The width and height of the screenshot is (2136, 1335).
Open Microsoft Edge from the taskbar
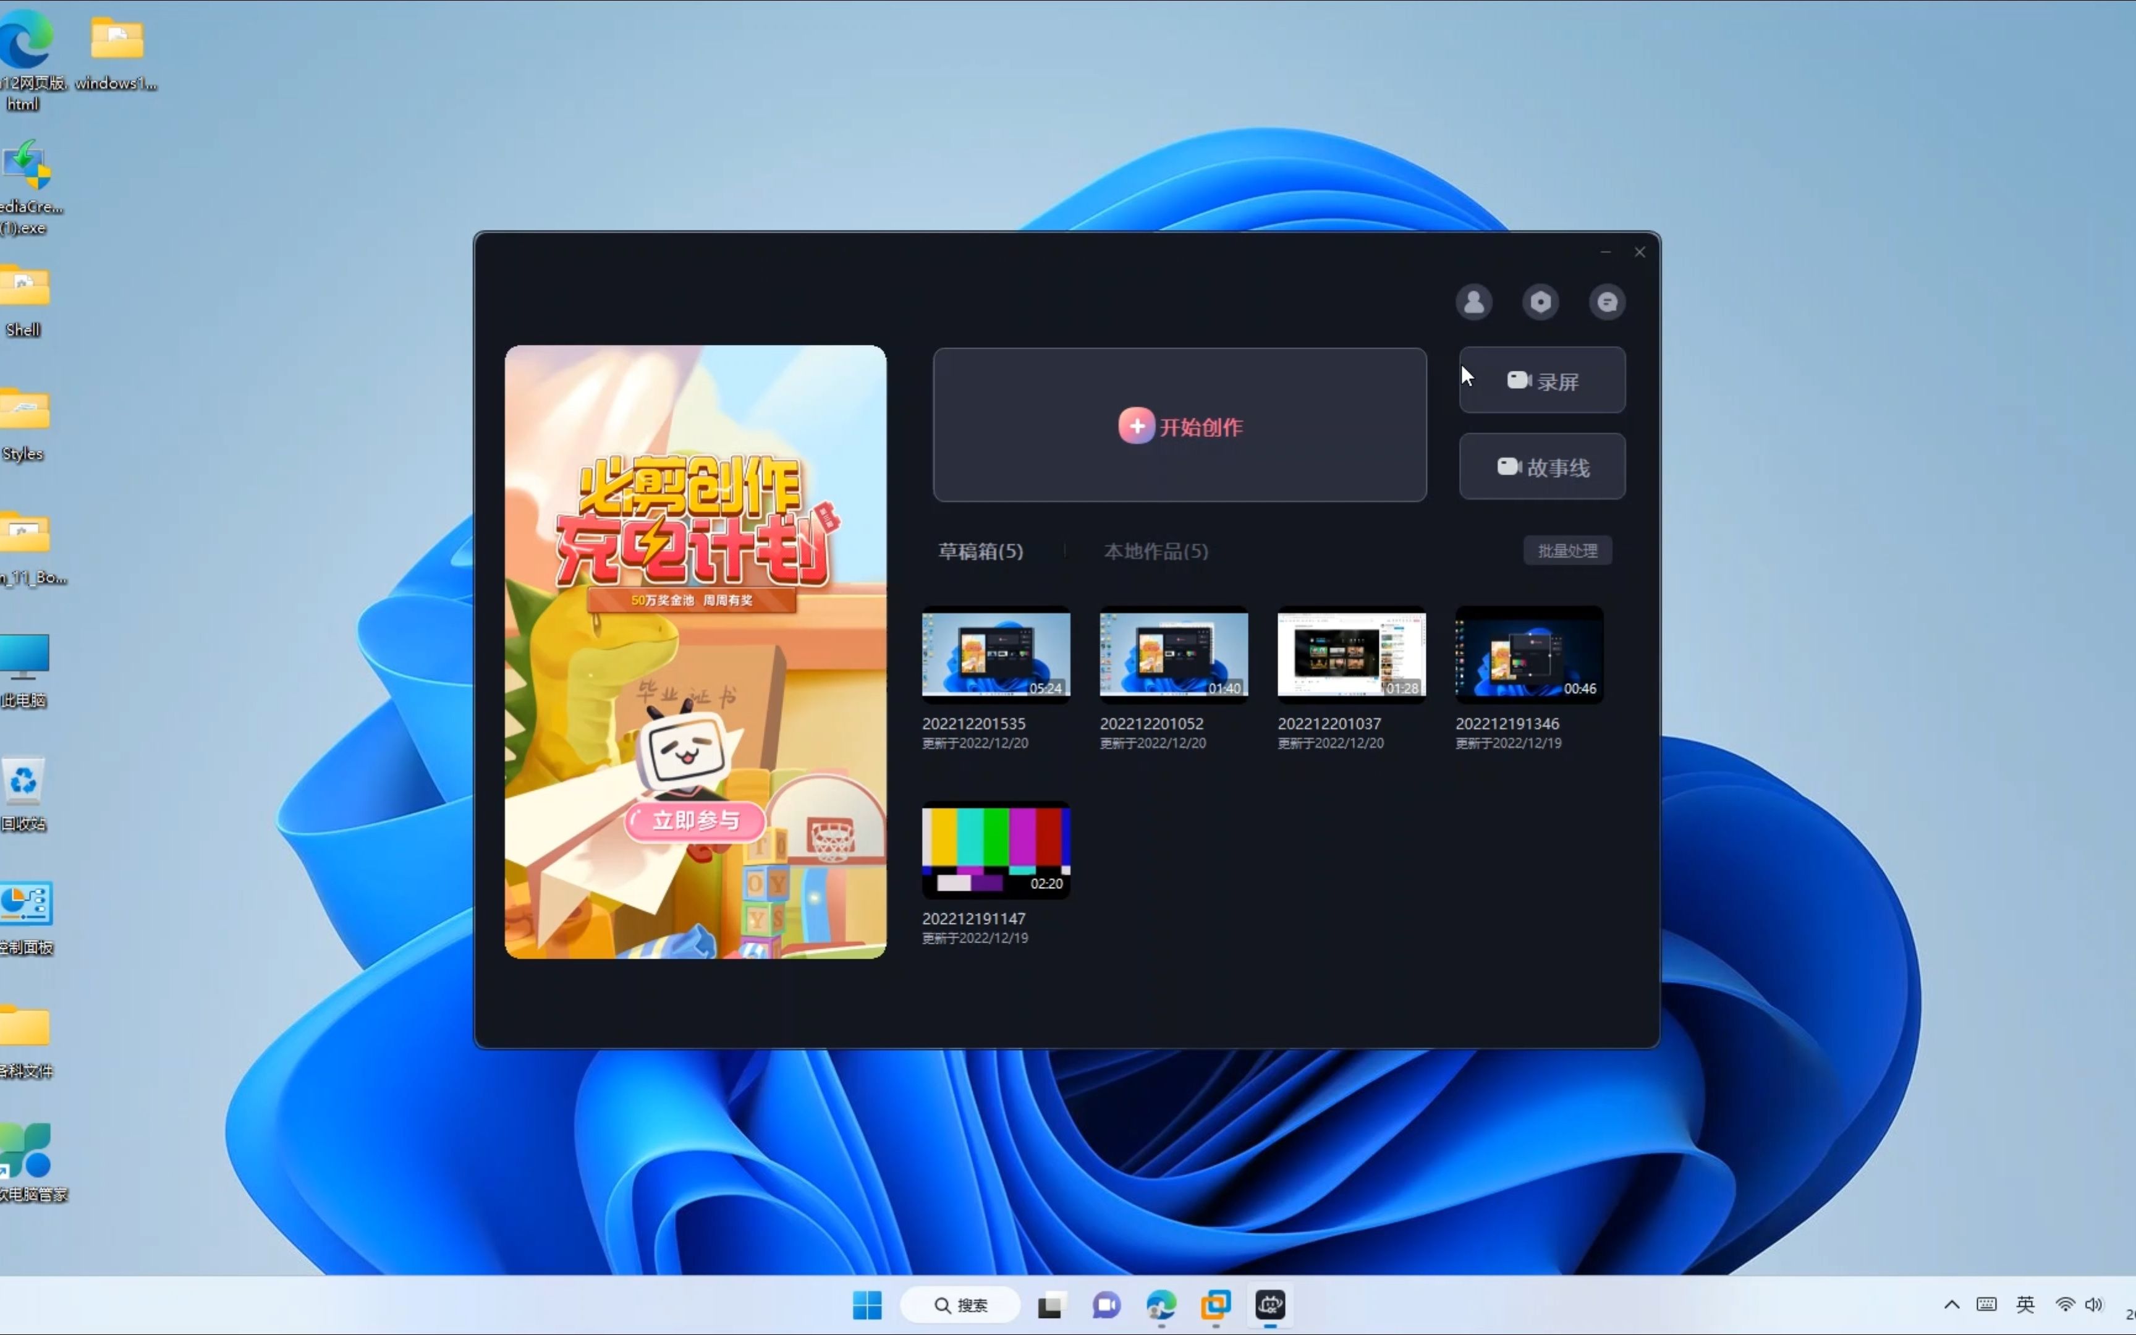pos(1161,1305)
